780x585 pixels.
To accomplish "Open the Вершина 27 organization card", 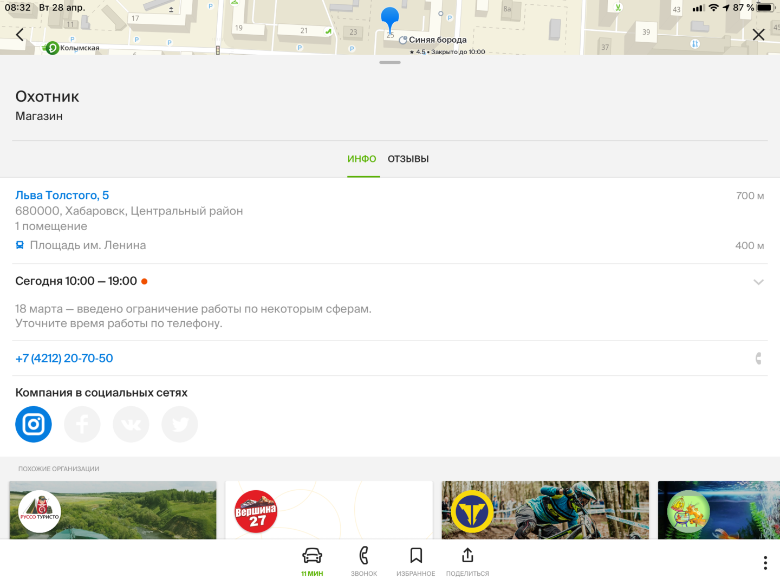I will [x=329, y=510].
